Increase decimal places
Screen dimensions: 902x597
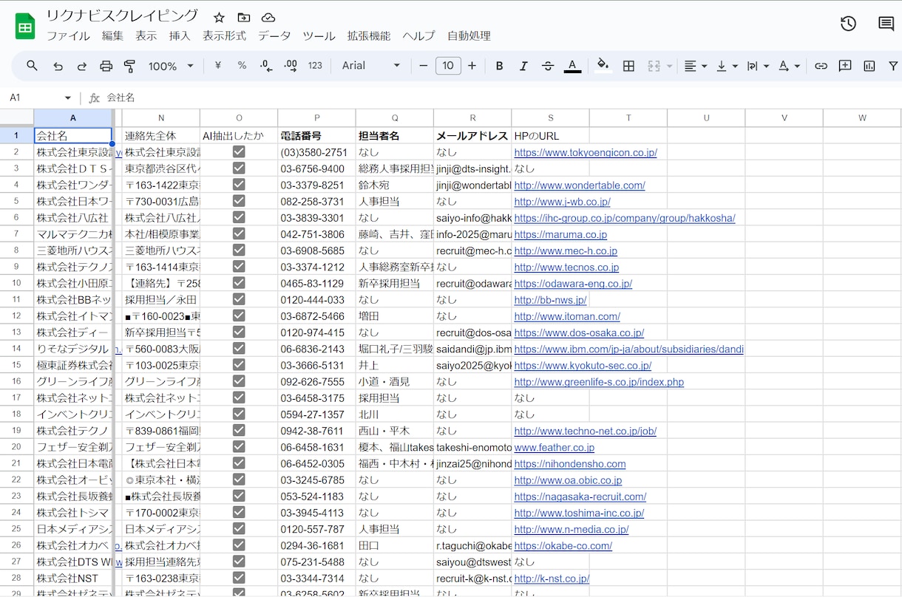pos(291,66)
